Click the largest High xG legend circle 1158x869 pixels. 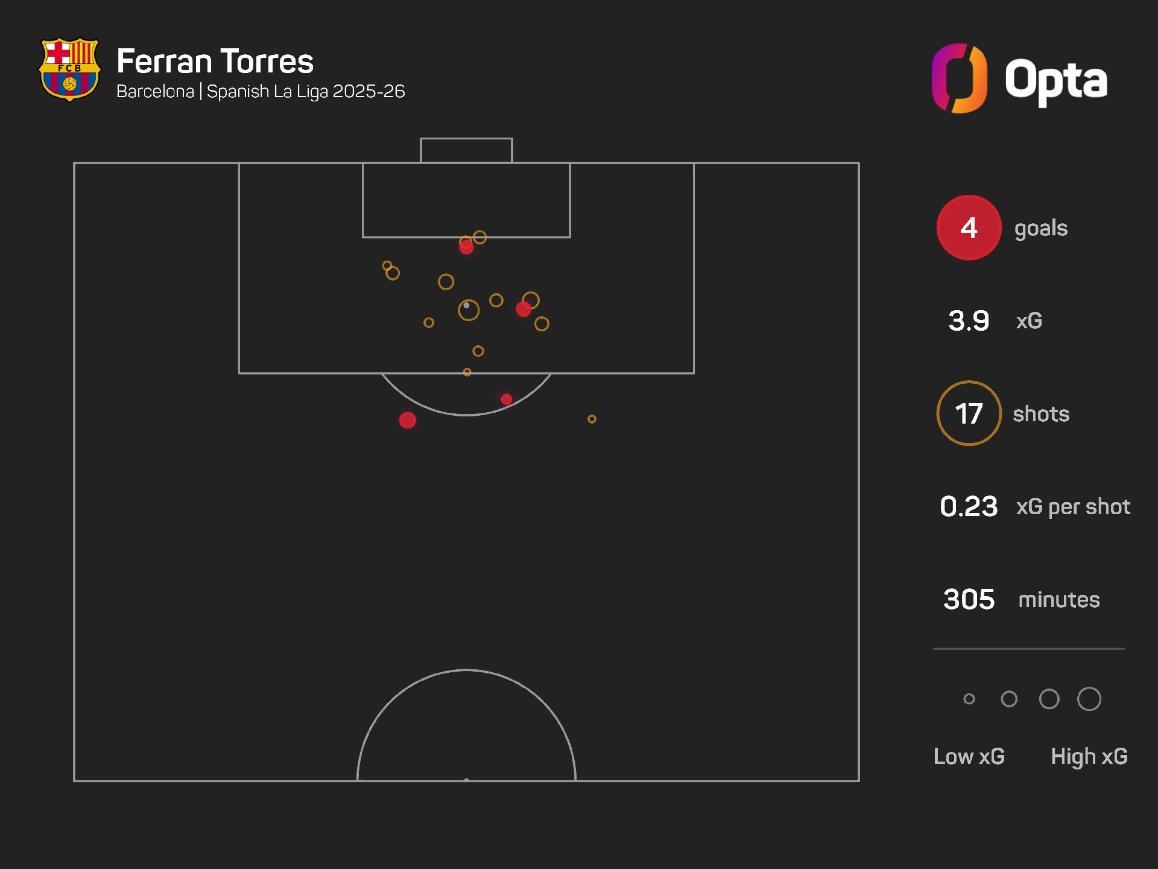click(x=1089, y=699)
